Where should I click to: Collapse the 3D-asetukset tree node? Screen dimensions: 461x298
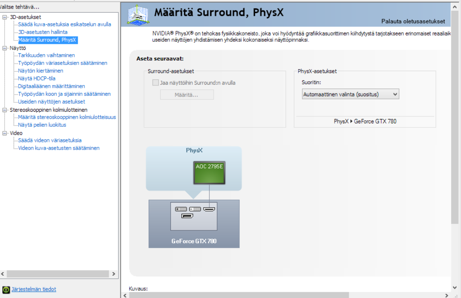point(5,17)
